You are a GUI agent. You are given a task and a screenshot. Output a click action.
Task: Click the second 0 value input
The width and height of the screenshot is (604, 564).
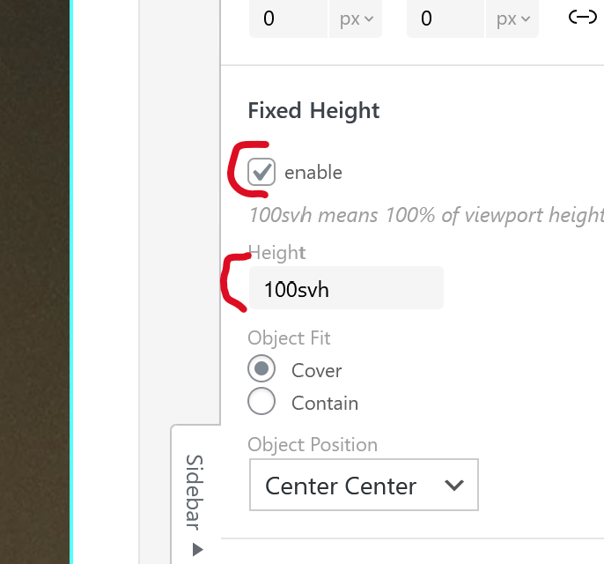(x=445, y=19)
